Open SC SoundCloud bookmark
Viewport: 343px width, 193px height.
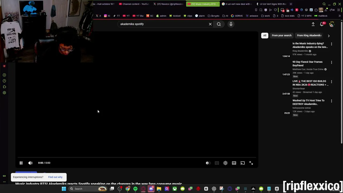150,16
